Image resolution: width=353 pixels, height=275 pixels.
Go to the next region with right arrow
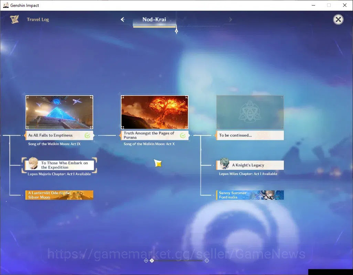coord(230,20)
